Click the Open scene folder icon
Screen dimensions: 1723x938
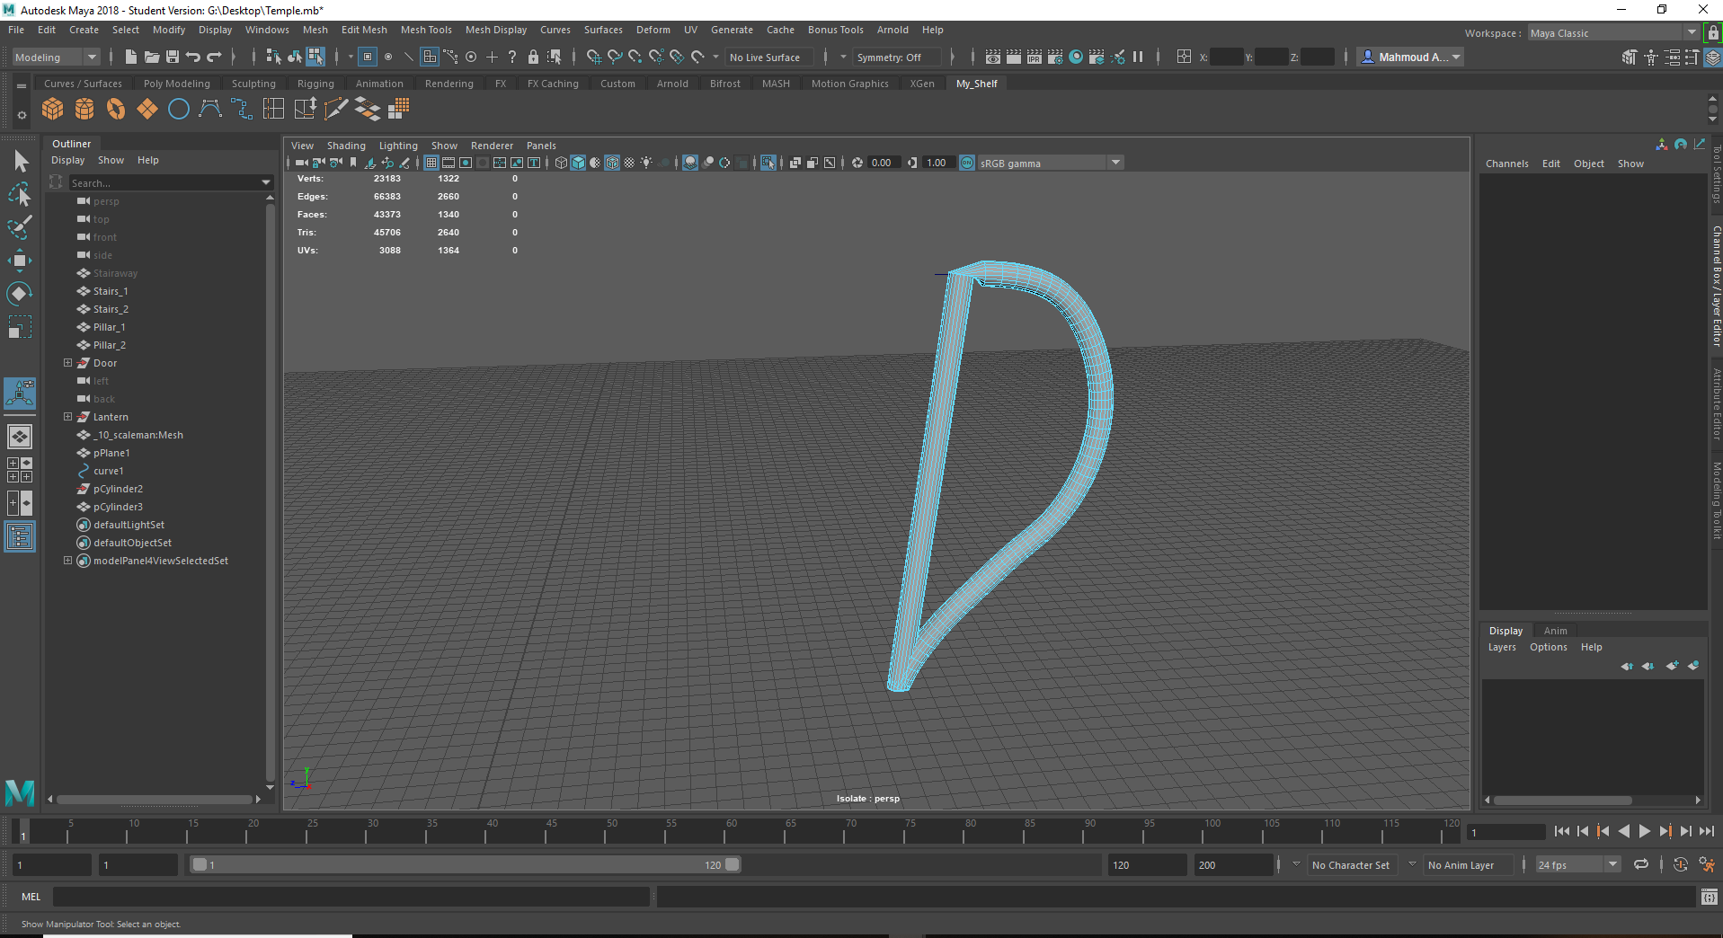coord(152,57)
